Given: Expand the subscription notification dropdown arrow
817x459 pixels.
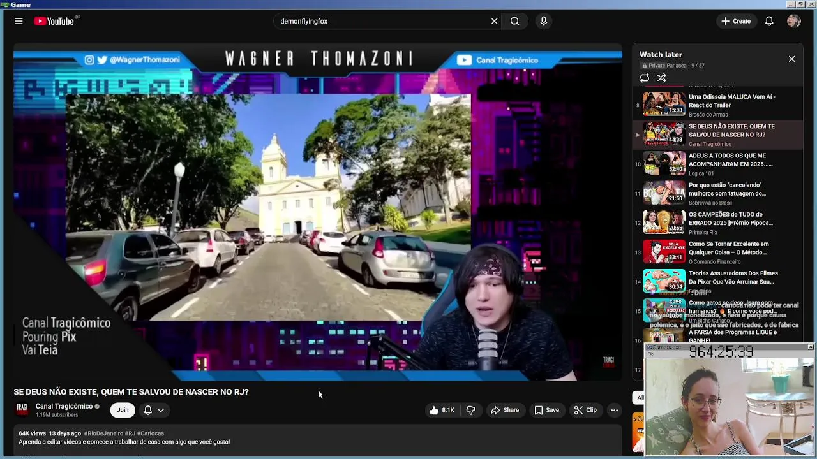Looking at the screenshot, I should (161, 410).
